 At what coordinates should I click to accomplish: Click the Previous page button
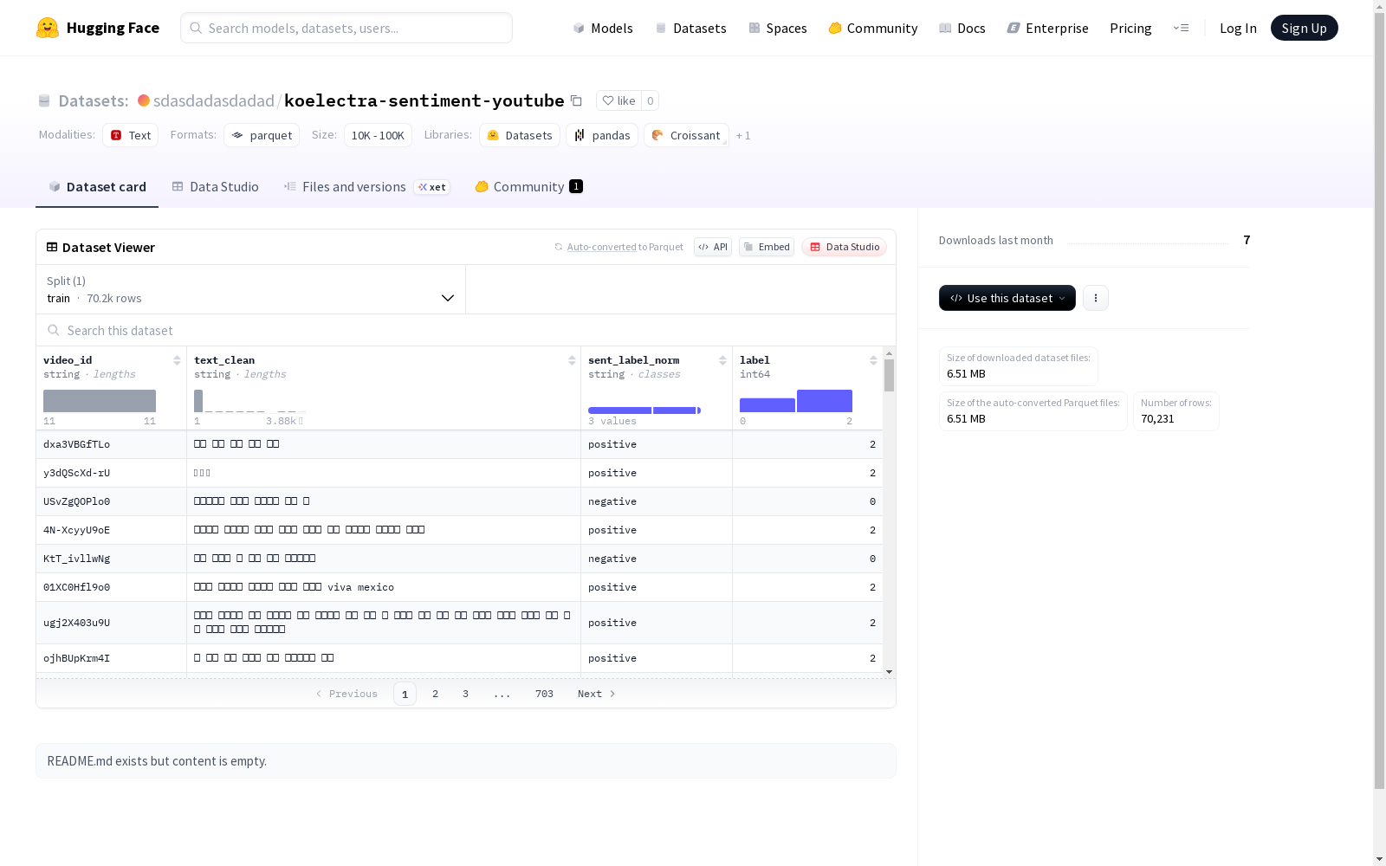pyautogui.click(x=346, y=694)
